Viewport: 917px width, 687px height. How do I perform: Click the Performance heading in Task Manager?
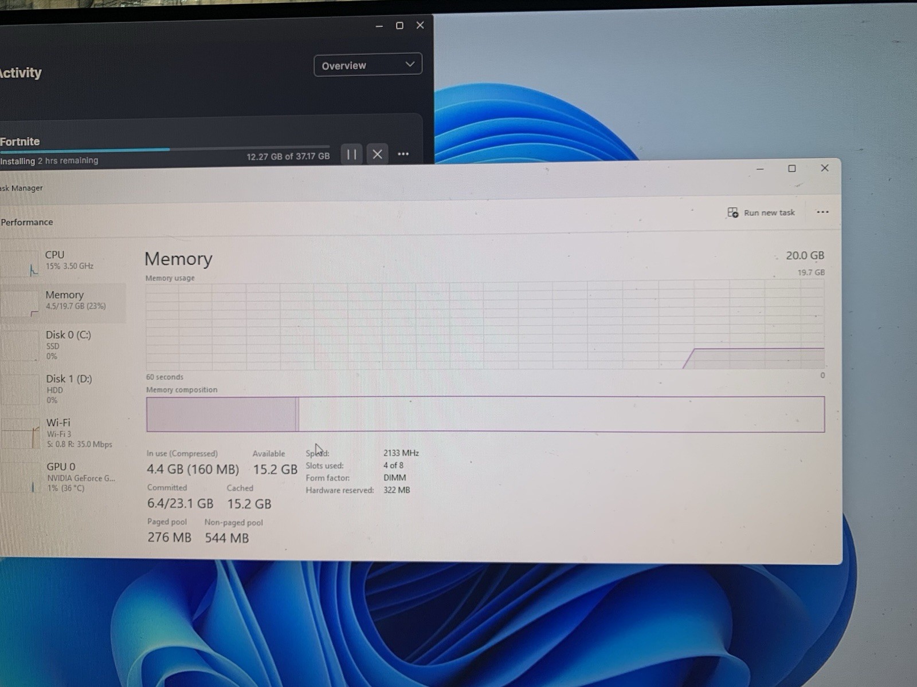(x=26, y=222)
